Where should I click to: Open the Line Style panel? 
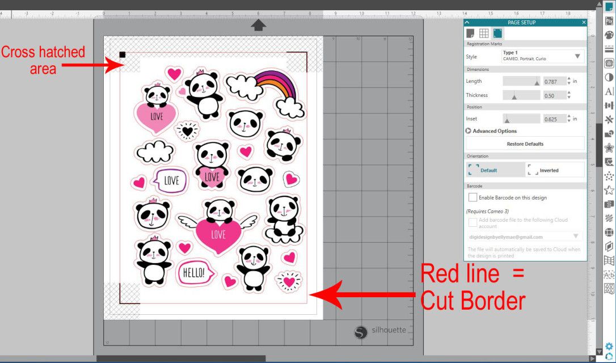tap(609, 49)
